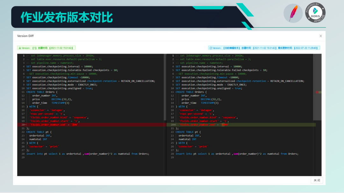Viewport: 344px width, 193px height.
Task: Click 'execution.checkpointing.interval = 10000' in the left pane
Action: coord(62,66)
